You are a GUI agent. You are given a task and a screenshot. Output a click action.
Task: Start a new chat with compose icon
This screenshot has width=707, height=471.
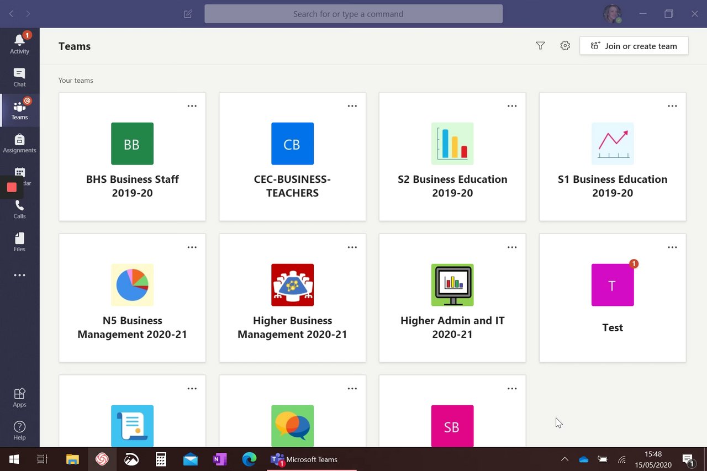pos(188,14)
